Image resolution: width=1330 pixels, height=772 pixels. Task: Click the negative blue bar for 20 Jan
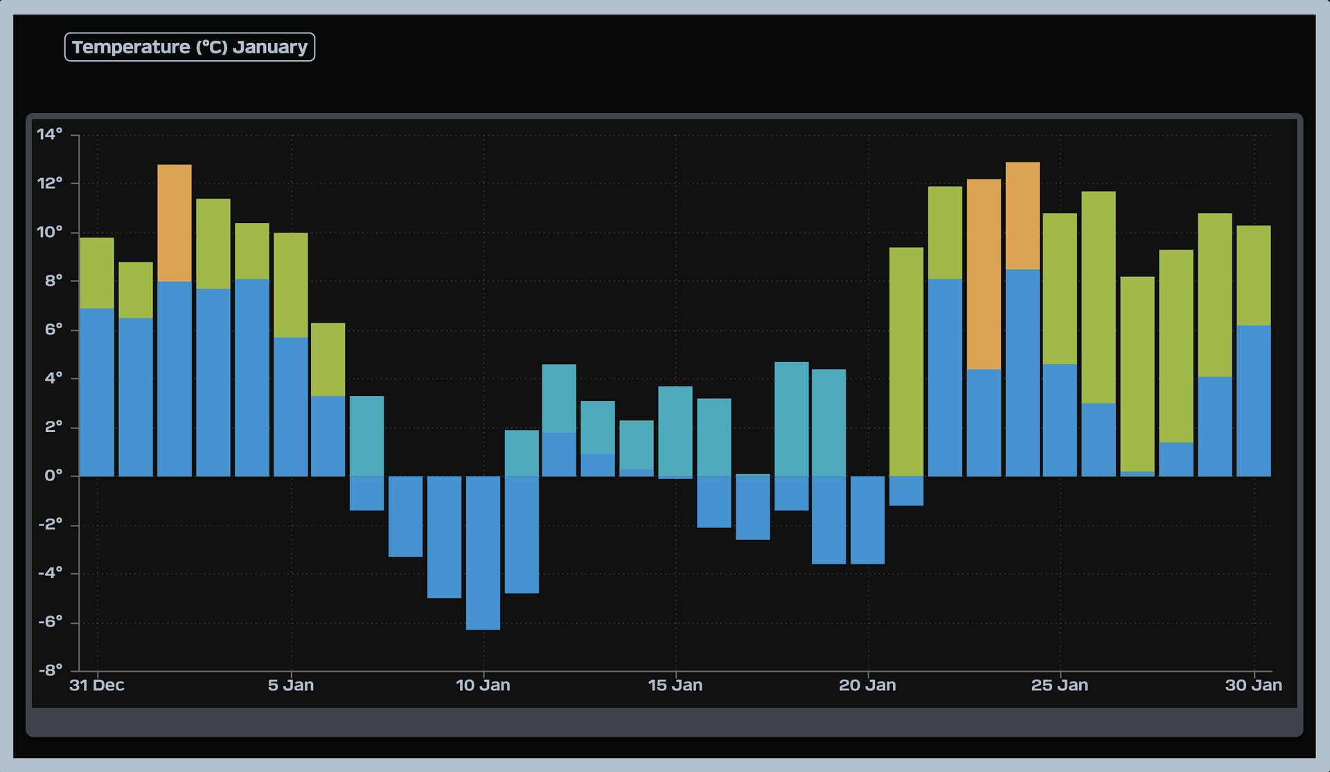click(867, 520)
